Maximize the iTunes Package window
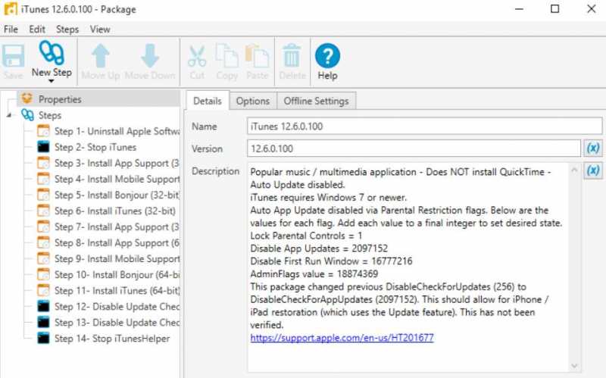Screen dimensions: 606x378 pyautogui.click(x=554, y=8)
